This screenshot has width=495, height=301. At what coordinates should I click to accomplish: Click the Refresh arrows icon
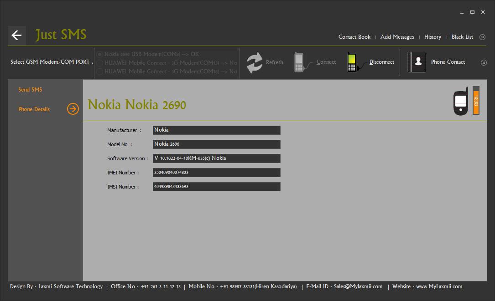point(255,62)
